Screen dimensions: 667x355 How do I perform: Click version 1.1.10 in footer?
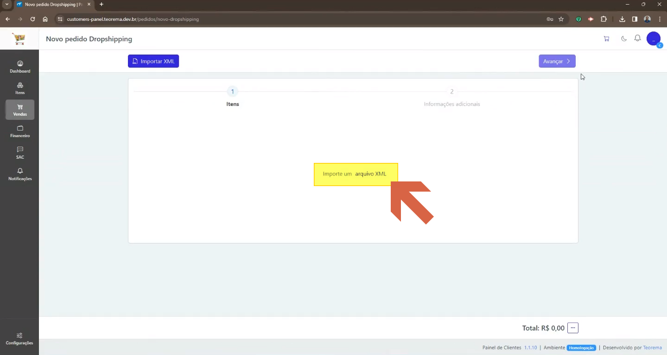point(530,348)
